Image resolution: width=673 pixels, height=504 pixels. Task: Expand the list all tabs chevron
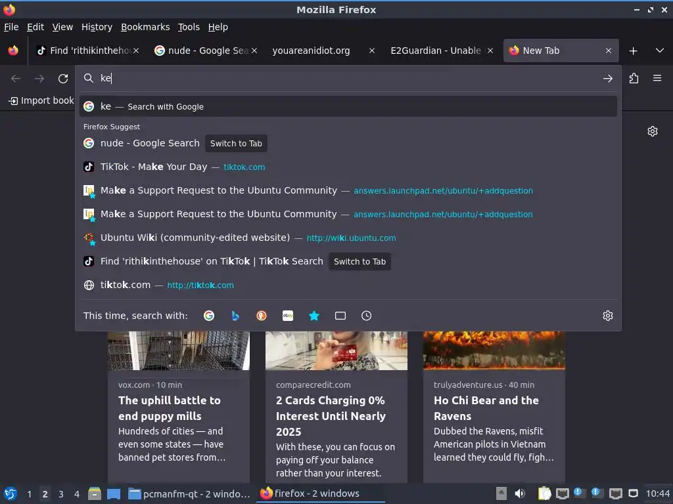point(660,51)
